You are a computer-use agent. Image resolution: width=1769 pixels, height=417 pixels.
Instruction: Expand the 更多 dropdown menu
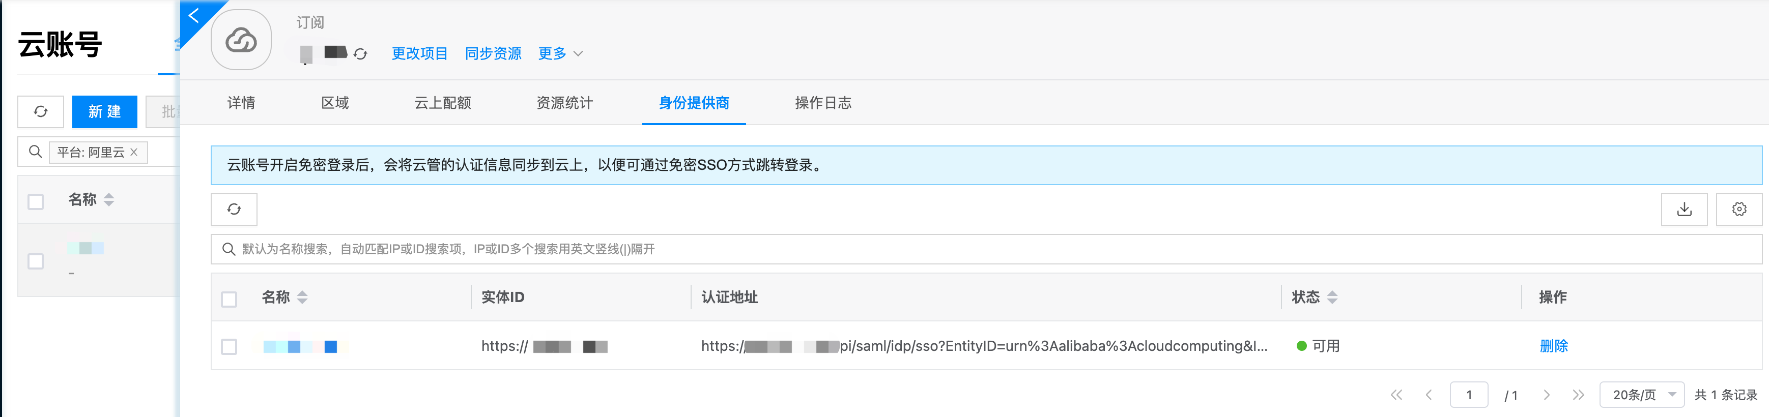tap(560, 53)
